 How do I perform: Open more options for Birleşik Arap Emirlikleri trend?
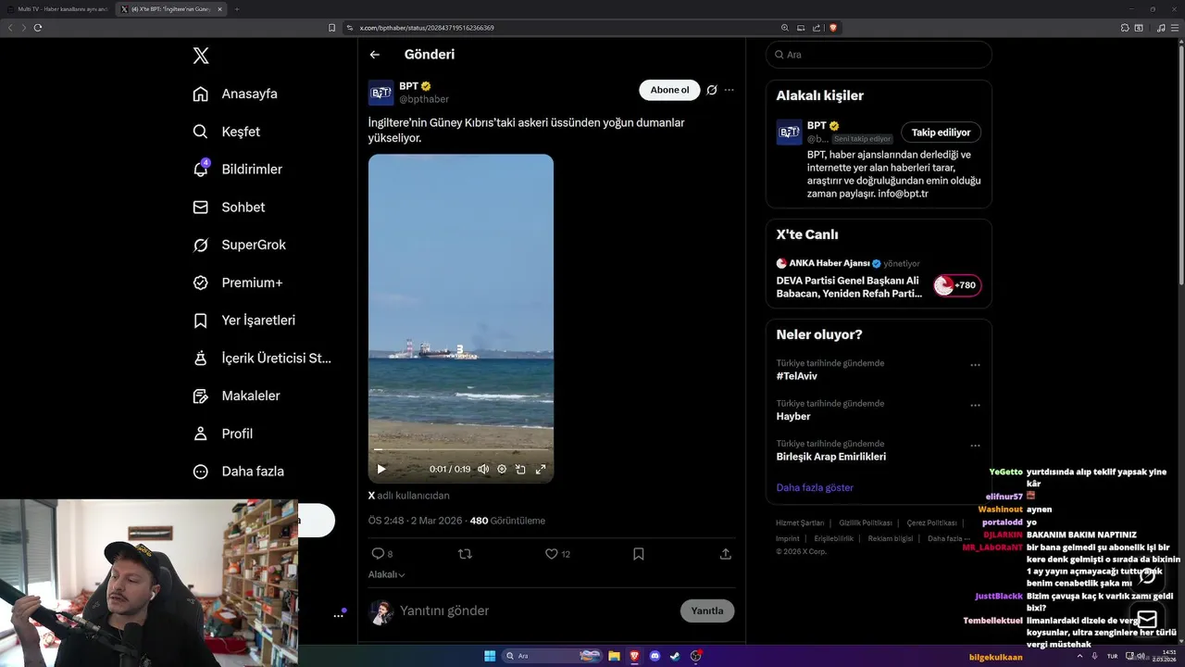pyautogui.click(x=975, y=446)
